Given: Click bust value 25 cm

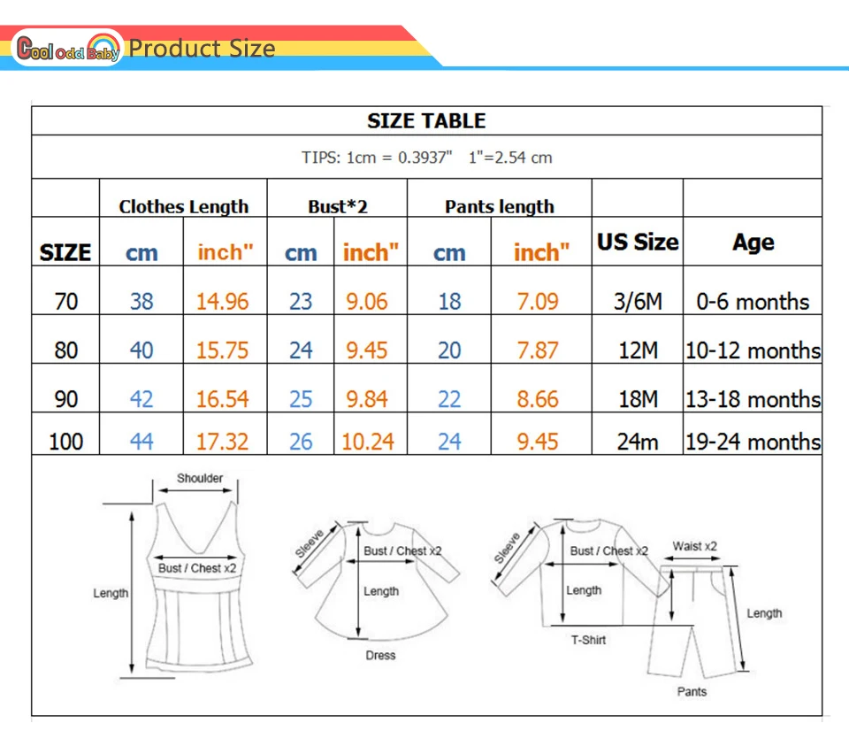Looking at the screenshot, I should click(x=301, y=399).
